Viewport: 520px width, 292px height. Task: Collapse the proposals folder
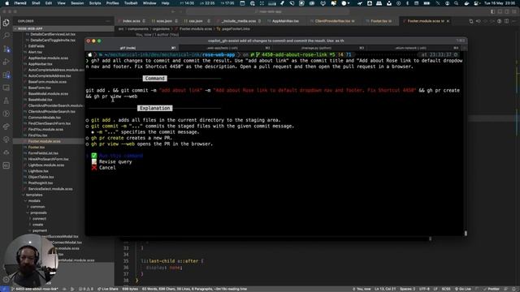[x=38, y=213]
